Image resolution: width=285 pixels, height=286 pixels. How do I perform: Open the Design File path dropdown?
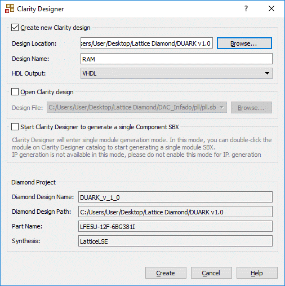point(137,107)
